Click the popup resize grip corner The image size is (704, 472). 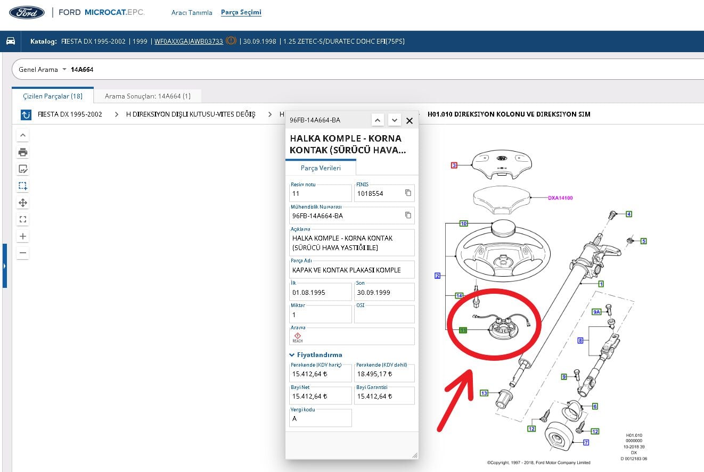click(414, 455)
